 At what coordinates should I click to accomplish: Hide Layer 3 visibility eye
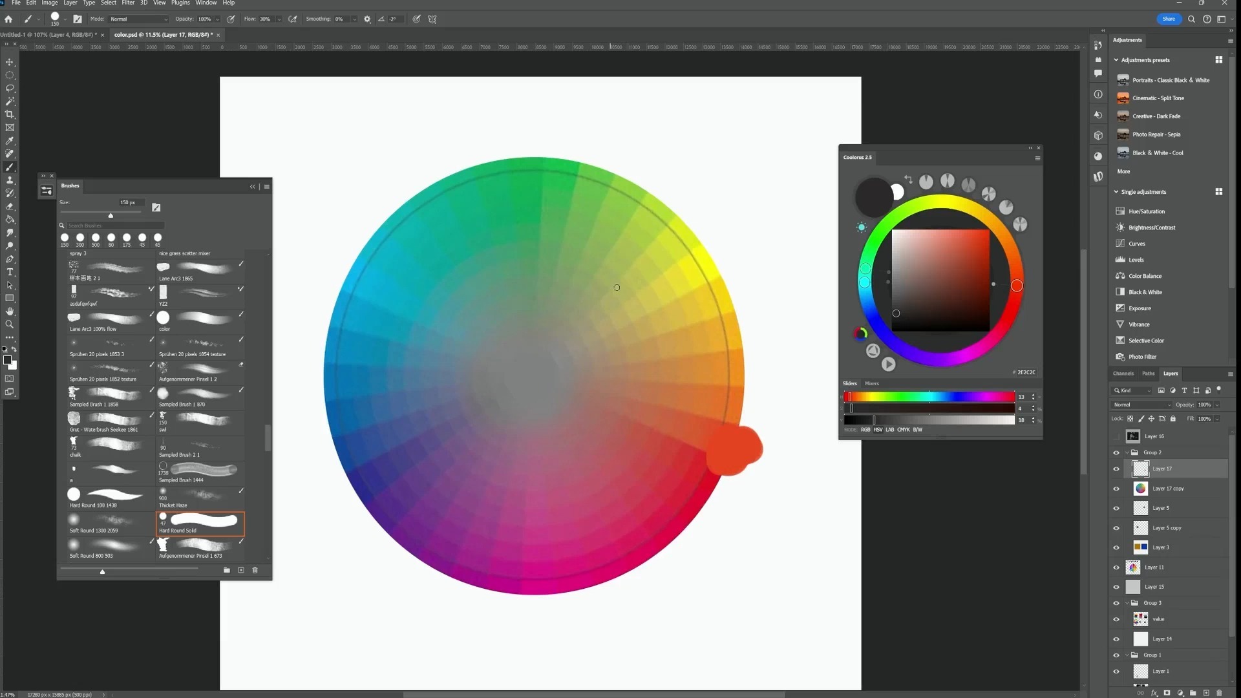point(1116,548)
